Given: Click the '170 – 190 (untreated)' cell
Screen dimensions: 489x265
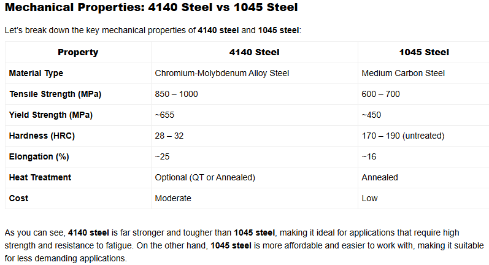Looking at the screenshot, I should tap(402, 136).
